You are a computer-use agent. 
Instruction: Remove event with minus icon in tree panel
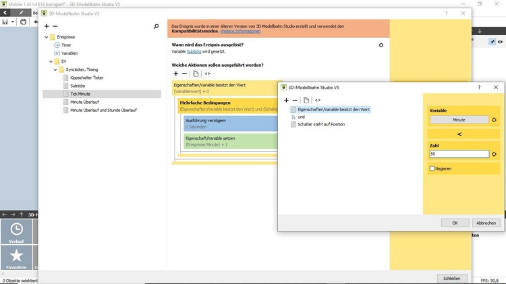click(55, 26)
